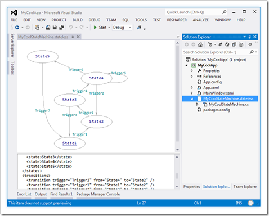Click the Save All icon

click(x=61, y=28)
